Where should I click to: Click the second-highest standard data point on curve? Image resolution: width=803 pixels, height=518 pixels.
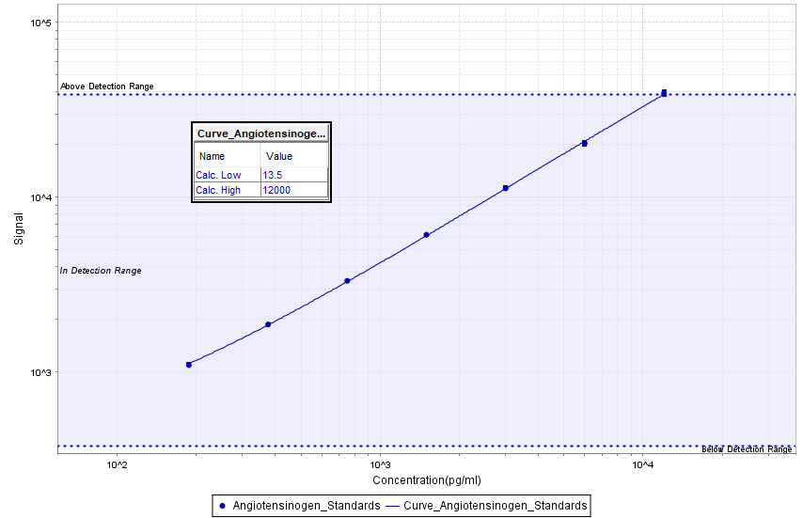585,143
